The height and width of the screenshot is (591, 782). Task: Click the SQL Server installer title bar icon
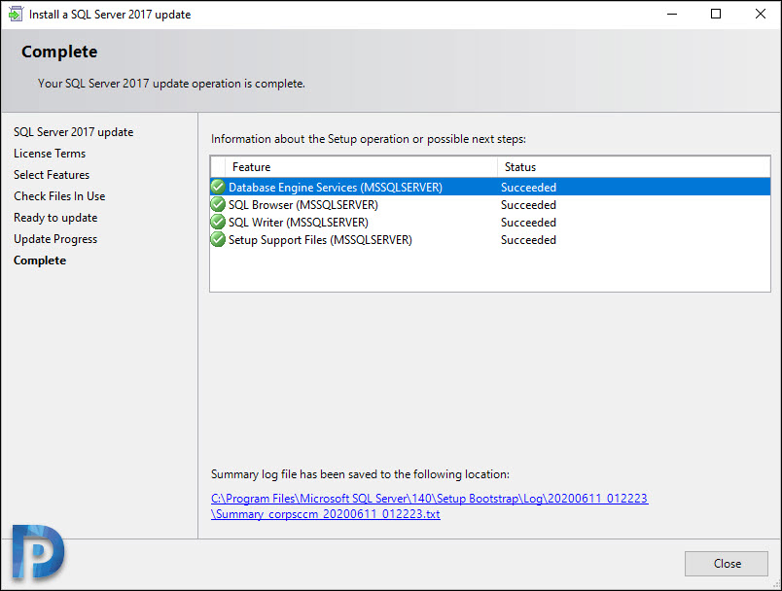(x=16, y=14)
